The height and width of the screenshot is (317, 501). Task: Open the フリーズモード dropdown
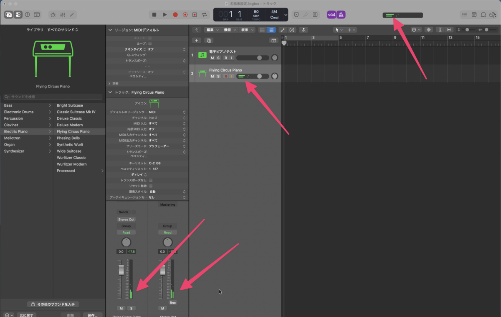pyautogui.click(x=167, y=146)
